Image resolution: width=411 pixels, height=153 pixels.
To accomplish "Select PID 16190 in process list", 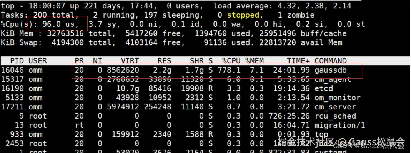I will click(x=12, y=89).
